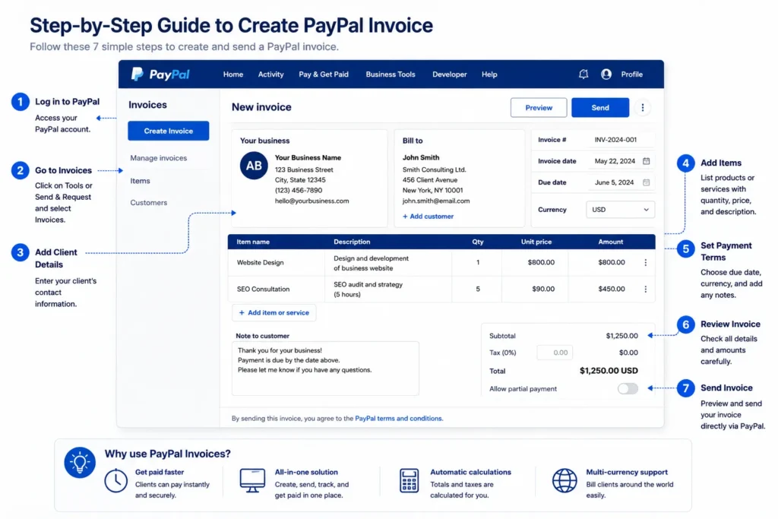The height and width of the screenshot is (519, 778).
Task: Click the Note to customer text area
Action: point(325,368)
